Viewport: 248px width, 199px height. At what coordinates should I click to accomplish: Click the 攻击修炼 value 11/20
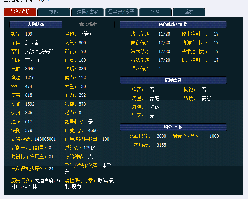[164, 34]
